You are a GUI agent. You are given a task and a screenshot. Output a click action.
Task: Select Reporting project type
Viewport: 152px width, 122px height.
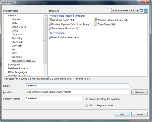tap(17, 38)
